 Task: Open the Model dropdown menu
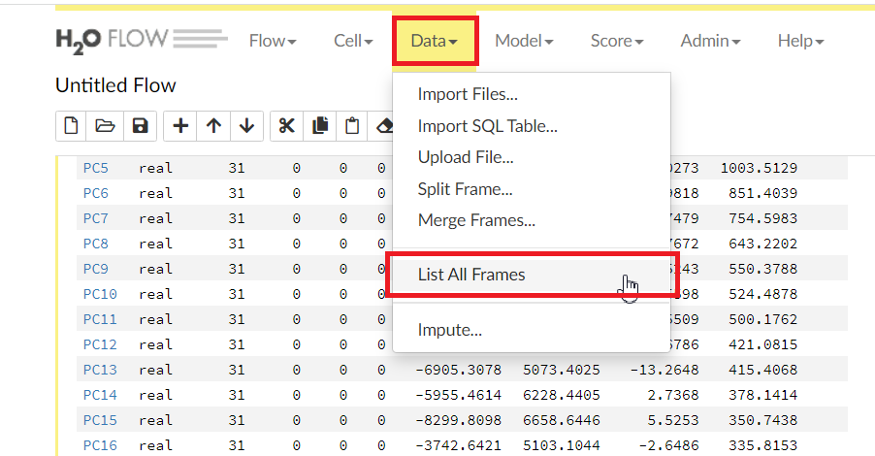click(524, 41)
